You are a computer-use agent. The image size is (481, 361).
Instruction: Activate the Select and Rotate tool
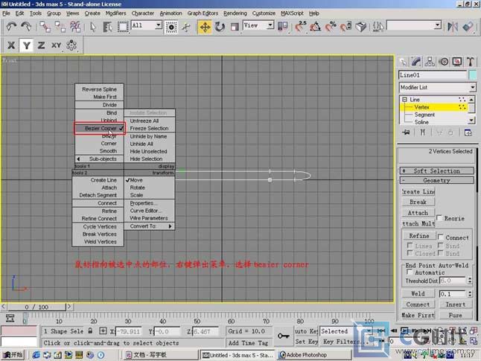click(220, 27)
